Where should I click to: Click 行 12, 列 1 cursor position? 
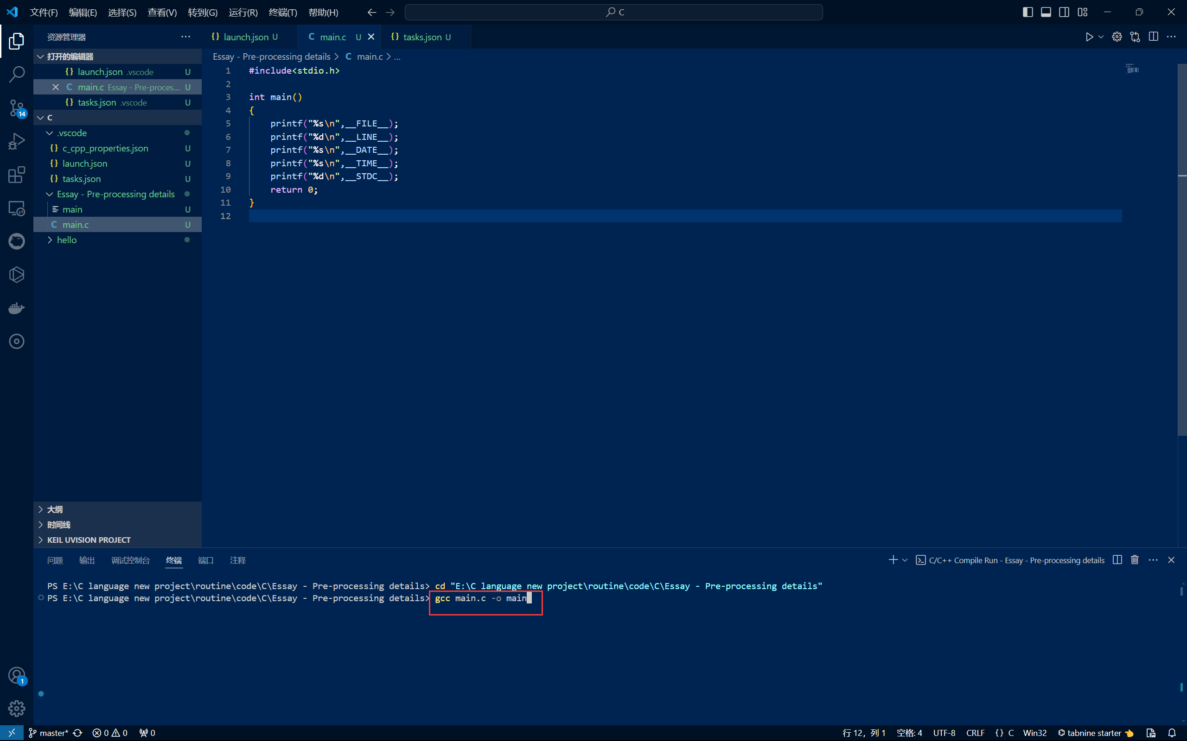pos(864,733)
